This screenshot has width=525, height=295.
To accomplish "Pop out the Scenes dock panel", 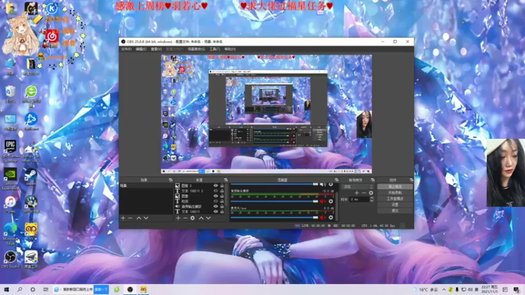I will tap(171, 180).
